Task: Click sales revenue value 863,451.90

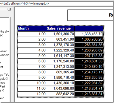Action: tap(60, 39)
